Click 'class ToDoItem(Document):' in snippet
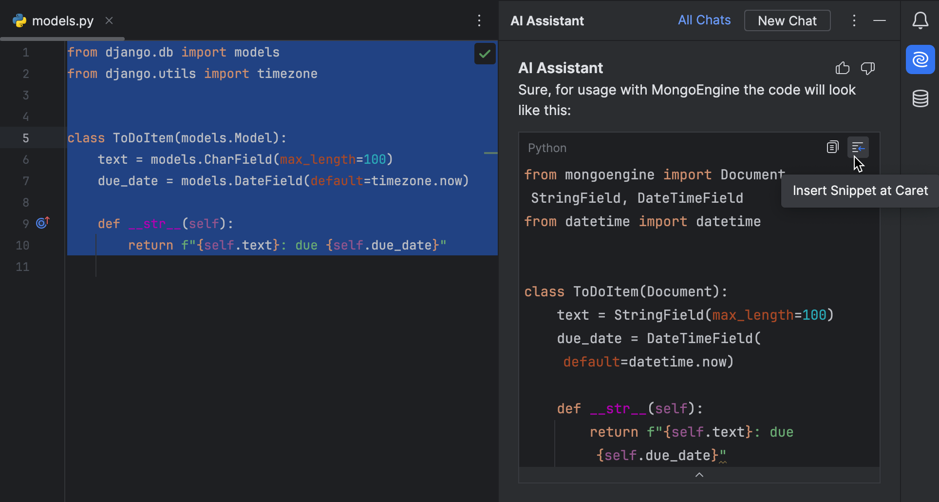Image resolution: width=939 pixels, height=502 pixels. [626, 291]
